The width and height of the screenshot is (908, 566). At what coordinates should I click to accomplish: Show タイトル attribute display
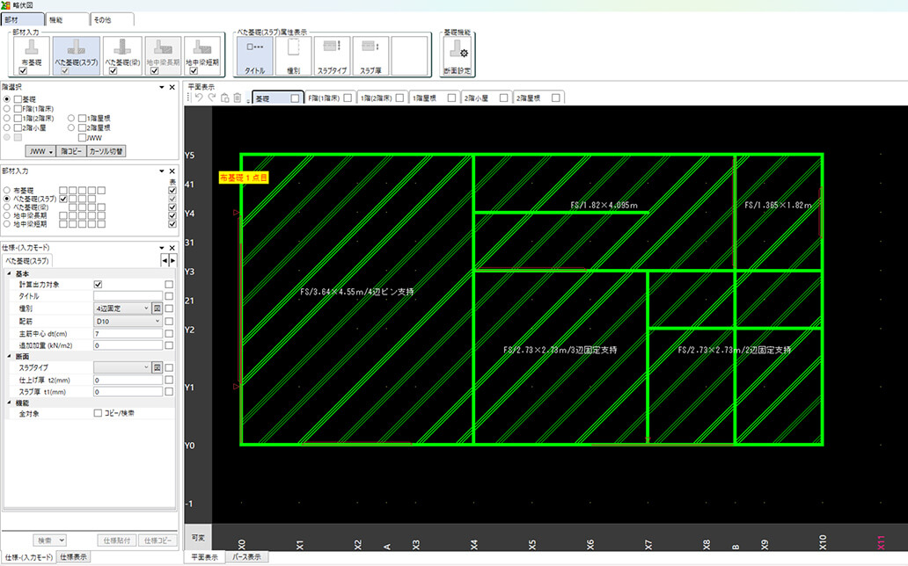coord(255,55)
